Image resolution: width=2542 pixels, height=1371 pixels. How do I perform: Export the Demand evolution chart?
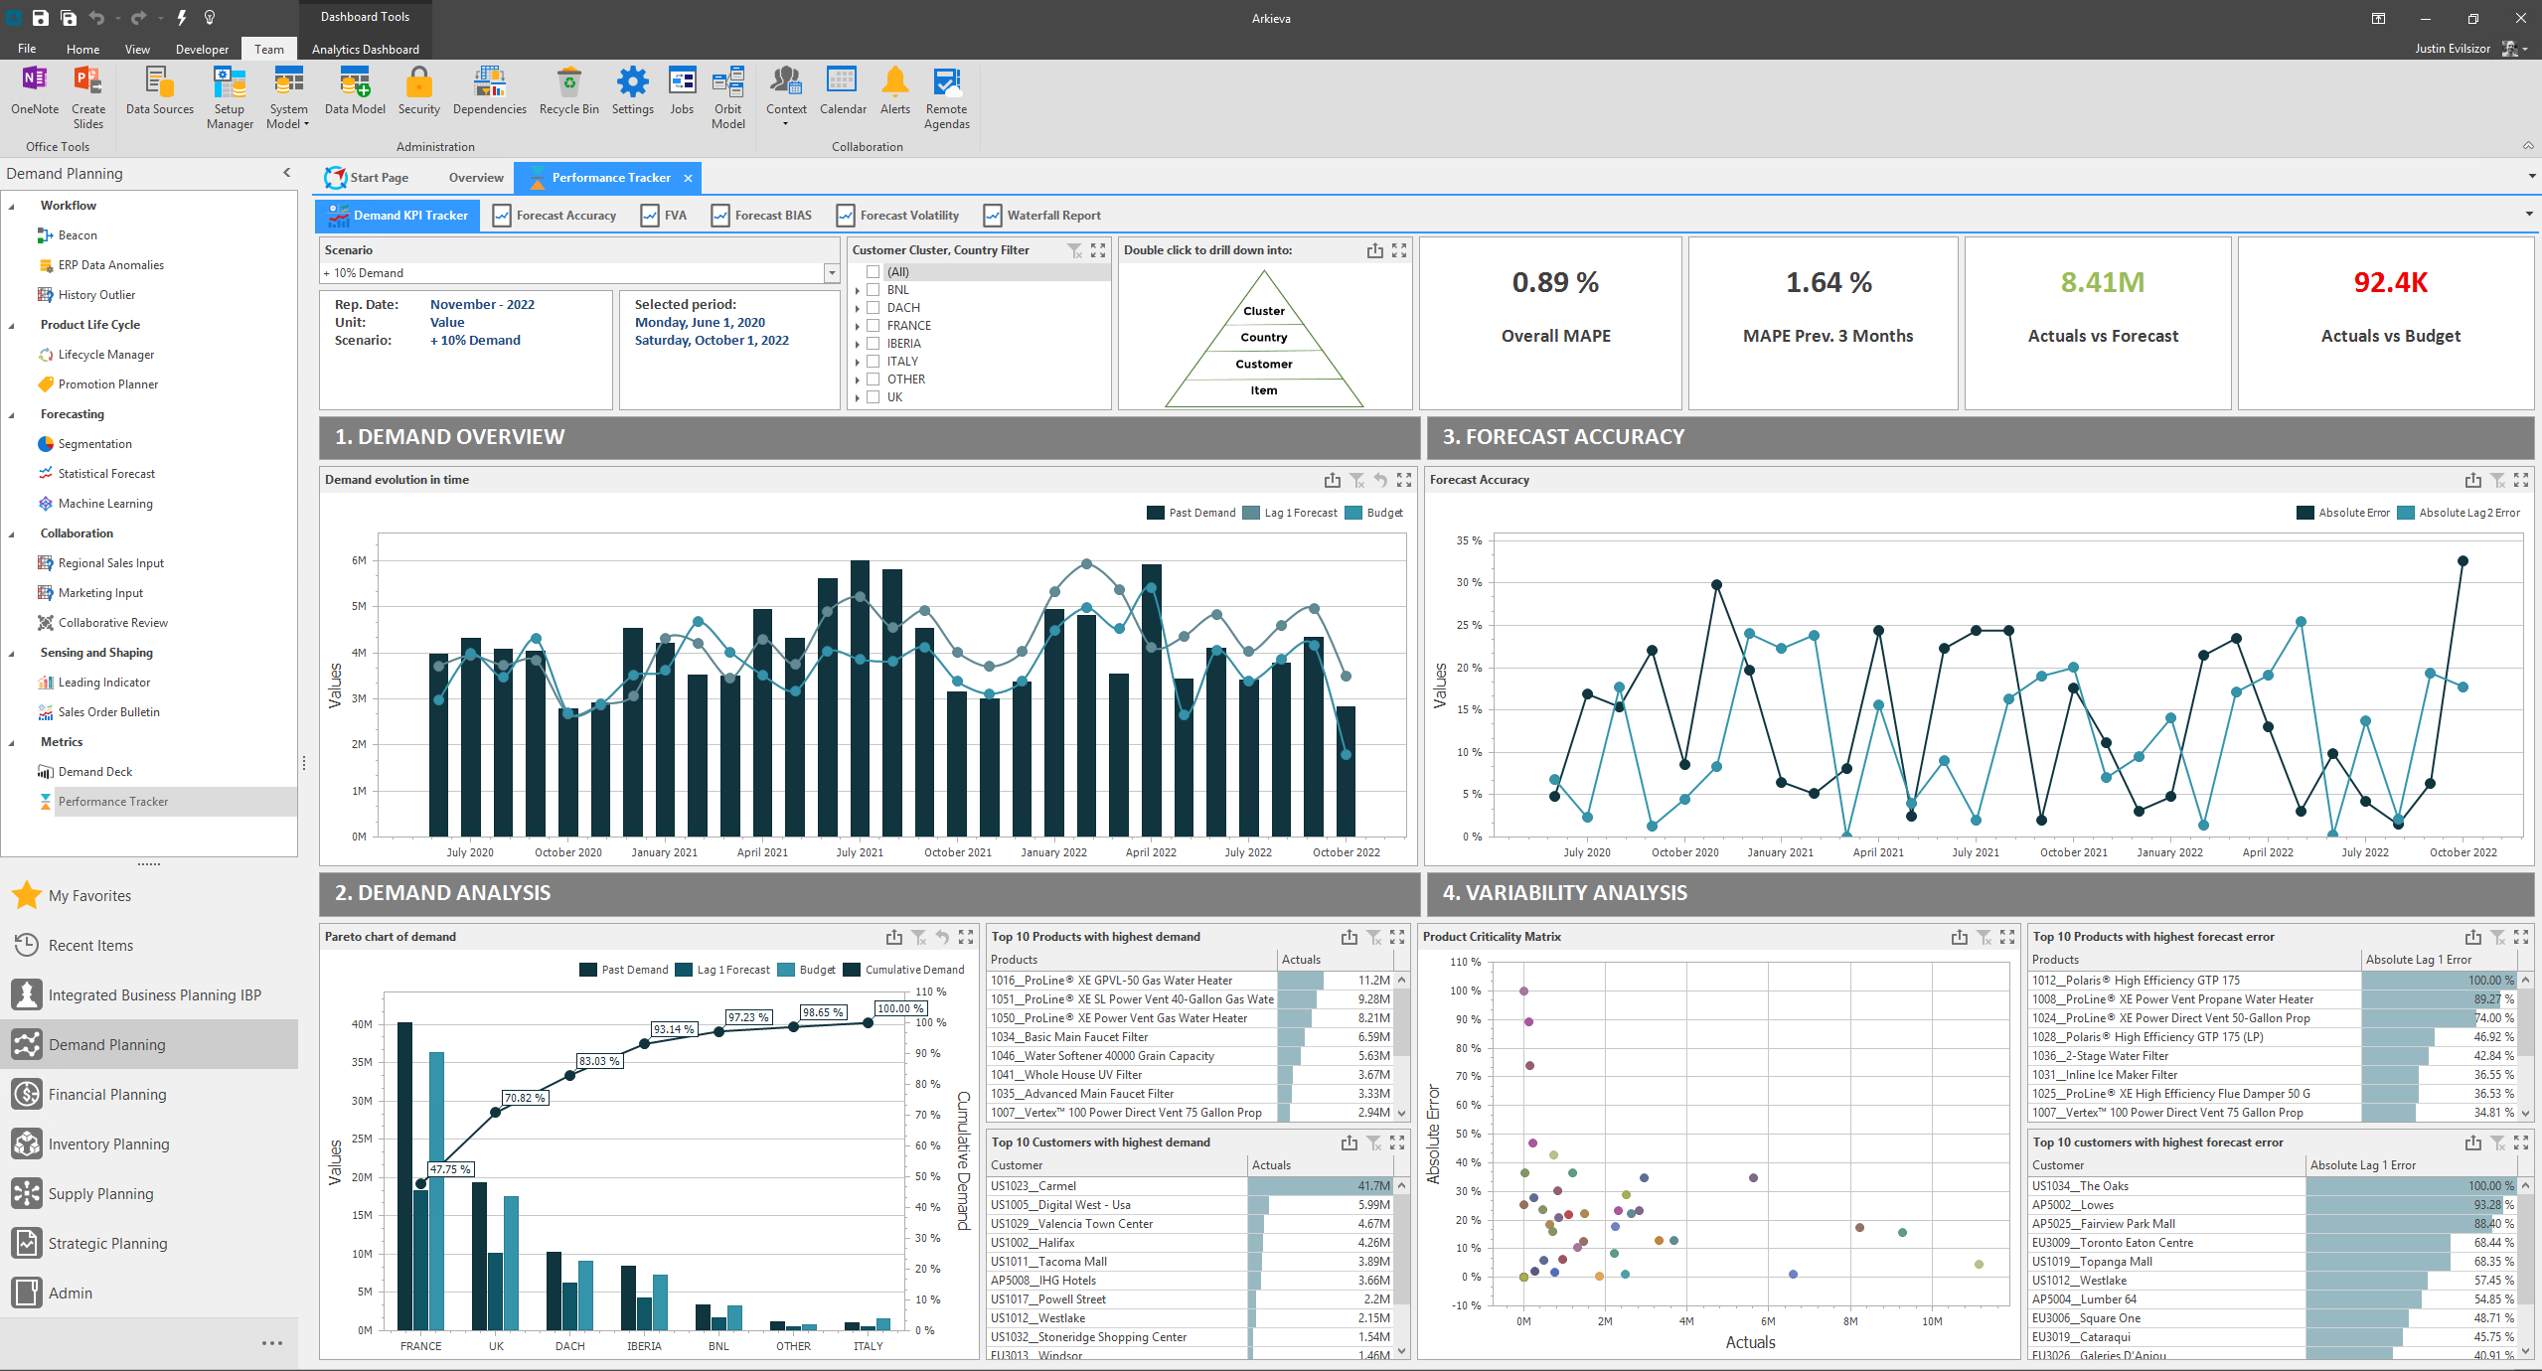1331,480
